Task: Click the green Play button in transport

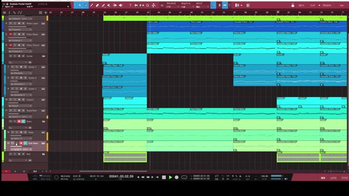Action: 170,177
